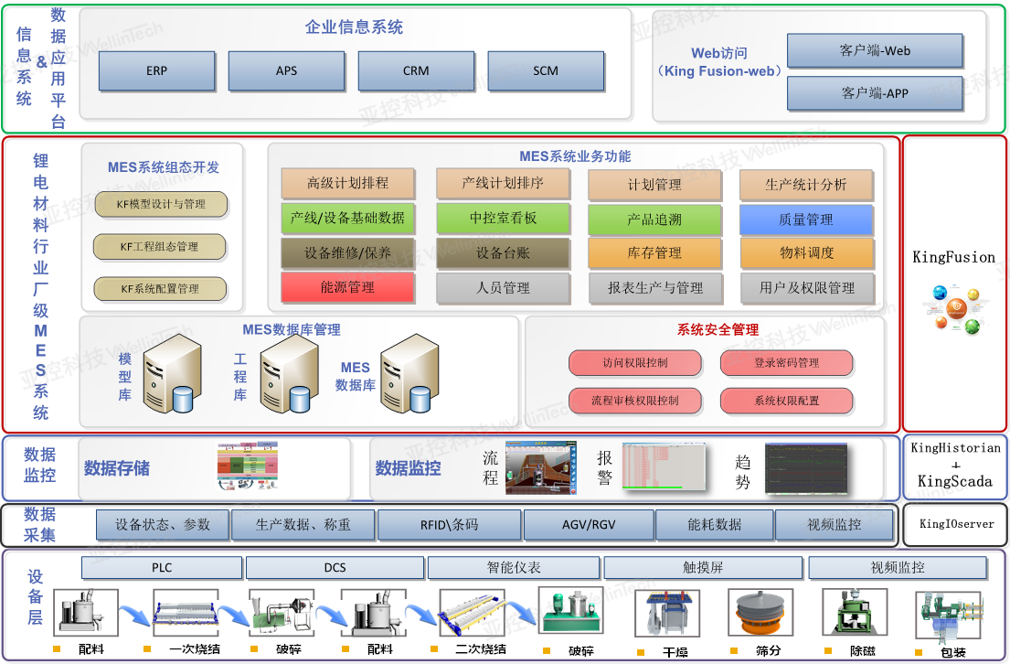The width and height of the screenshot is (1010, 664).
Task: Open KF系统配置管理 pill button
Action: tap(160, 289)
